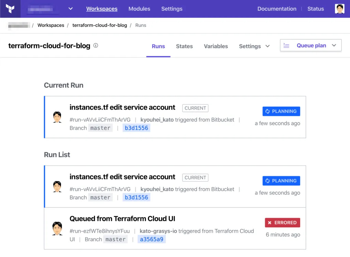Screen dimensions: 350x257
Task: Click refresh icon in Run List PLANNING badge
Action: 267,181
